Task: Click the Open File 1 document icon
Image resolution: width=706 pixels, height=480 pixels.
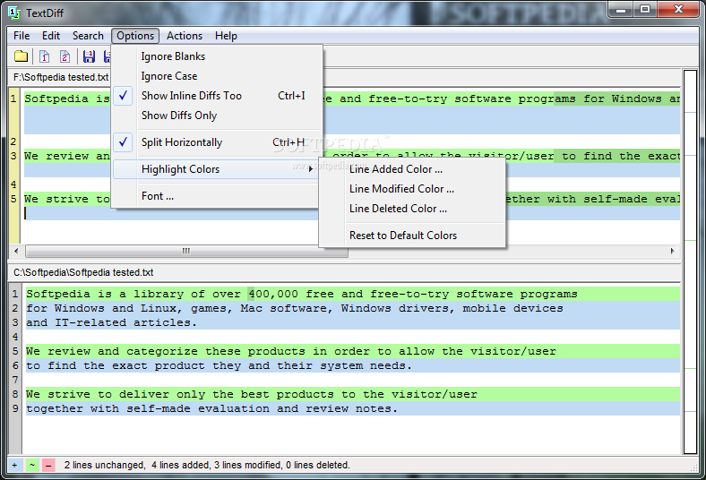Action: pyautogui.click(x=44, y=56)
